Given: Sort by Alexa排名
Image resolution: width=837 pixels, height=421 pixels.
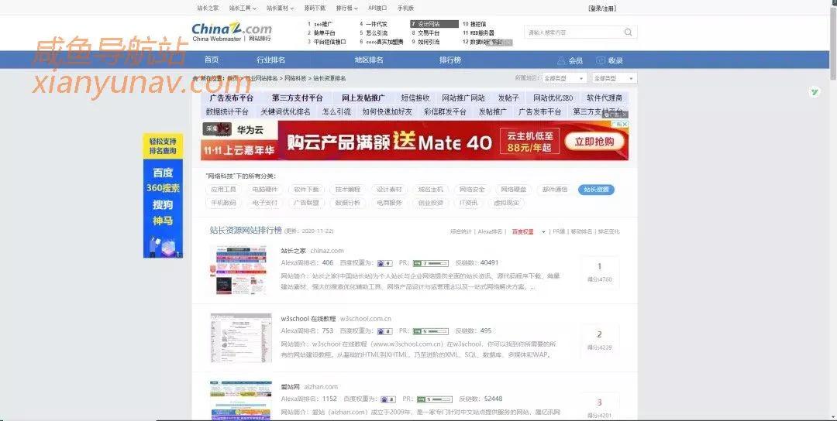Looking at the screenshot, I should [490, 232].
